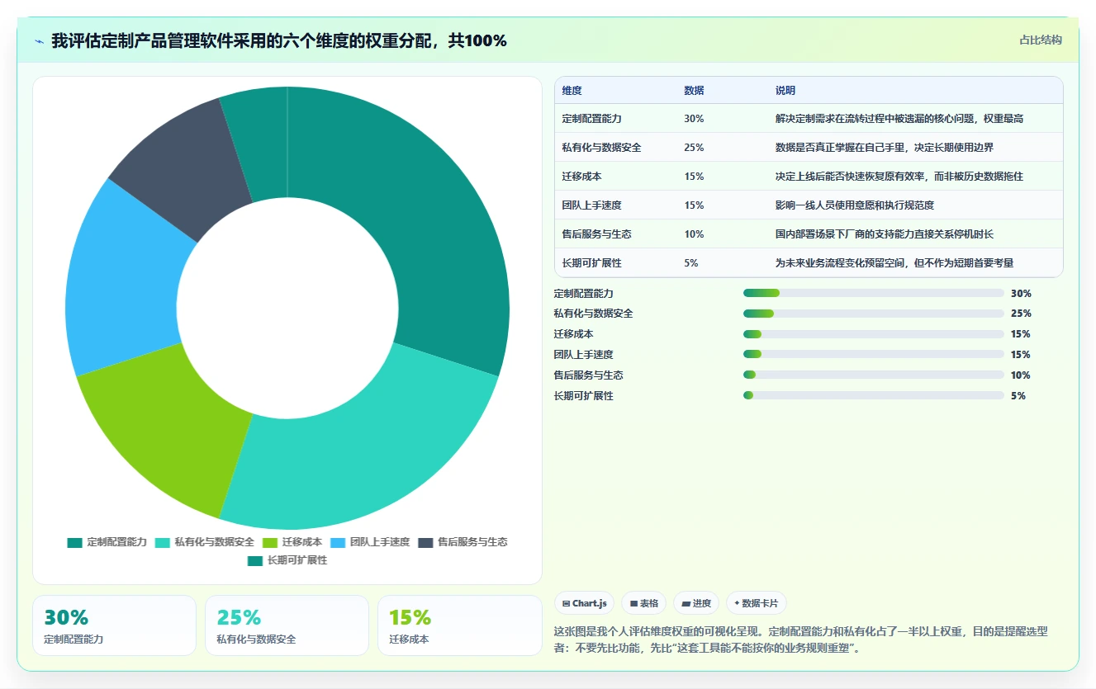Click the 数据卡片 tag chip
Image resolution: width=1096 pixels, height=689 pixels.
click(x=757, y=603)
